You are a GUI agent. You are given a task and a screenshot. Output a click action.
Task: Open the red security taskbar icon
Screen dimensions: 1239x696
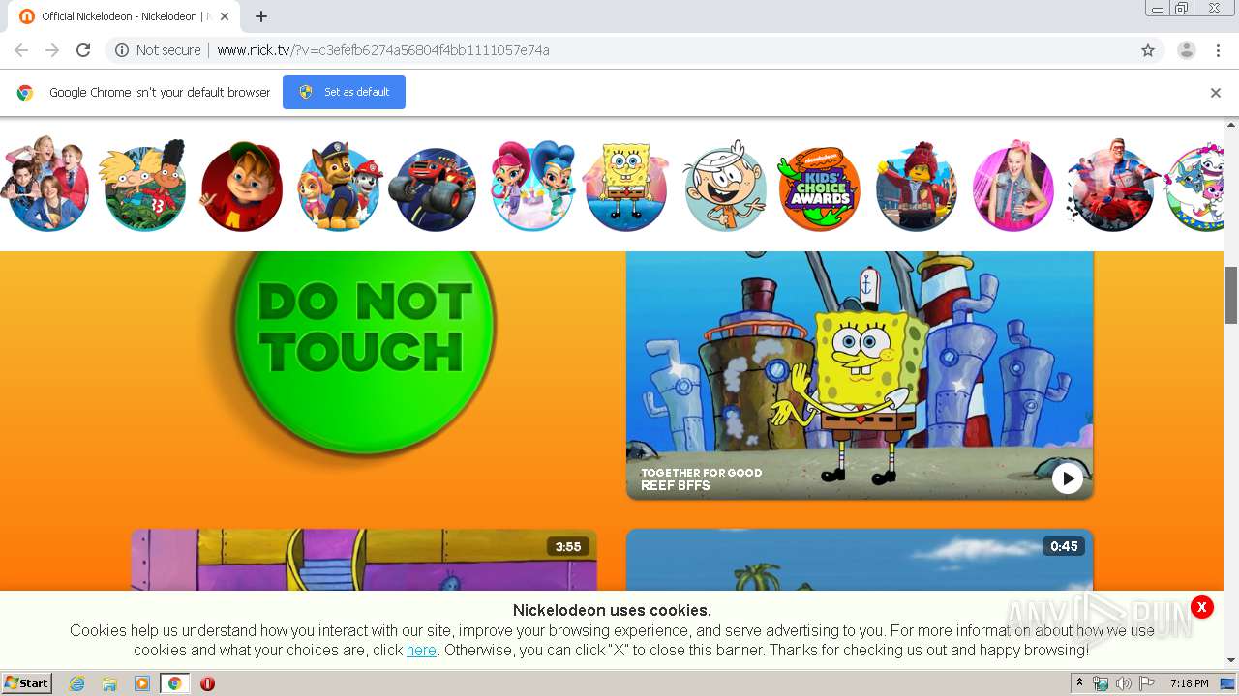click(x=207, y=683)
